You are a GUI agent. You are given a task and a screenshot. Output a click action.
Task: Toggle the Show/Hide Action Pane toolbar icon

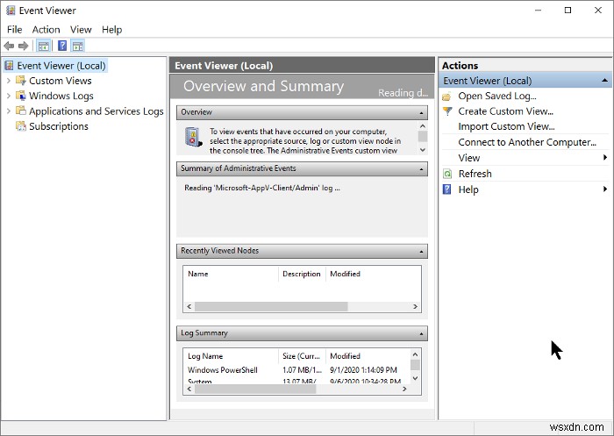(x=78, y=46)
